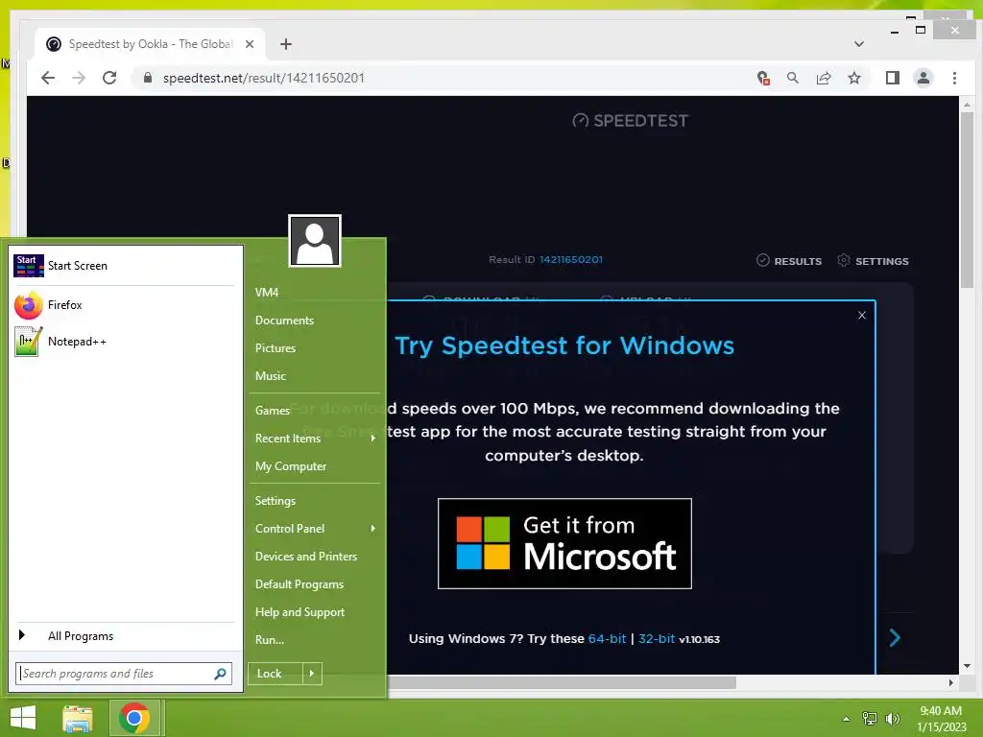Click the vertical scrollbar thumb

pos(968,201)
